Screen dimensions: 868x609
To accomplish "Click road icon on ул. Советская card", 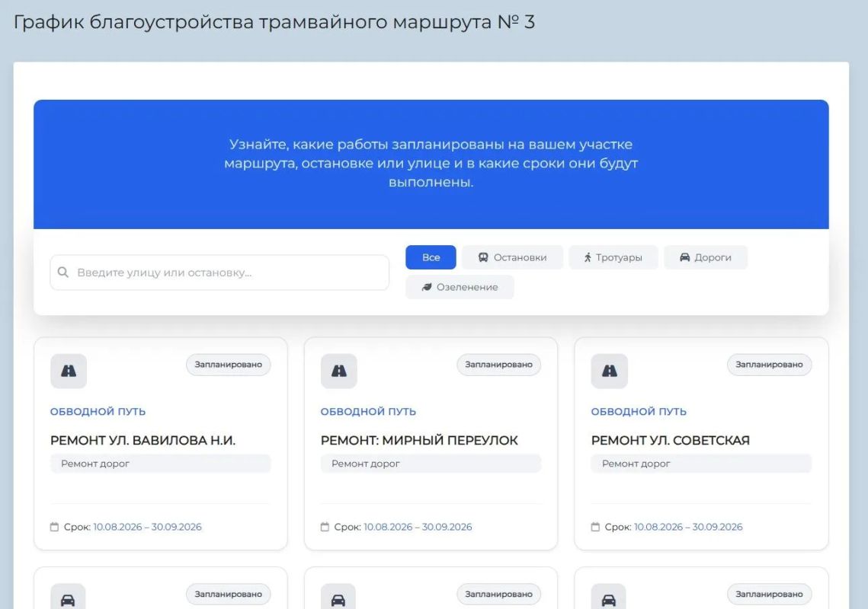I will 610,371.
